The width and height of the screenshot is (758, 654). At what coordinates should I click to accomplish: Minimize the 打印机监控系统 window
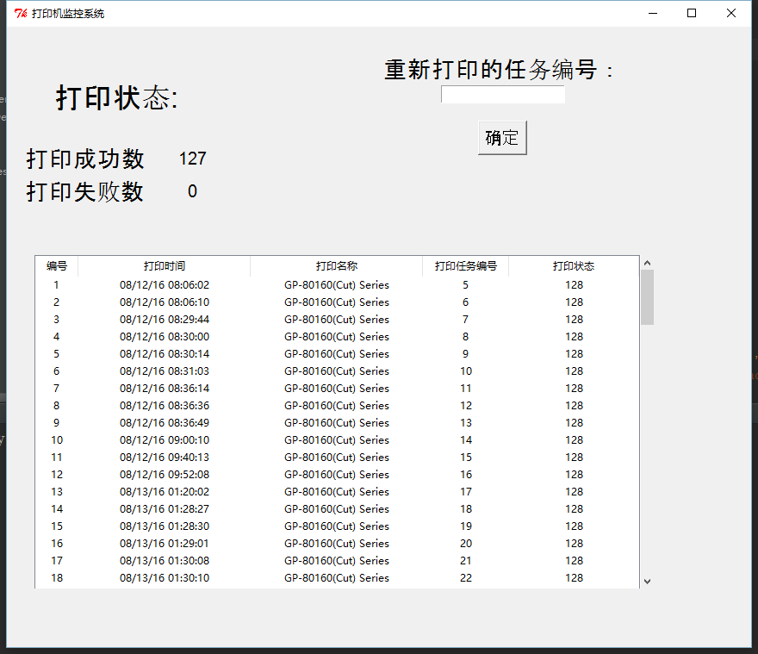[x=652, y=13]
